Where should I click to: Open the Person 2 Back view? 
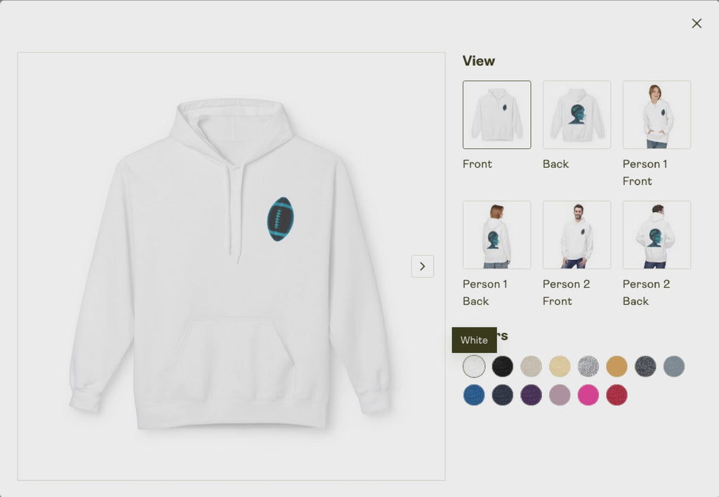click(x=657, y=235)
